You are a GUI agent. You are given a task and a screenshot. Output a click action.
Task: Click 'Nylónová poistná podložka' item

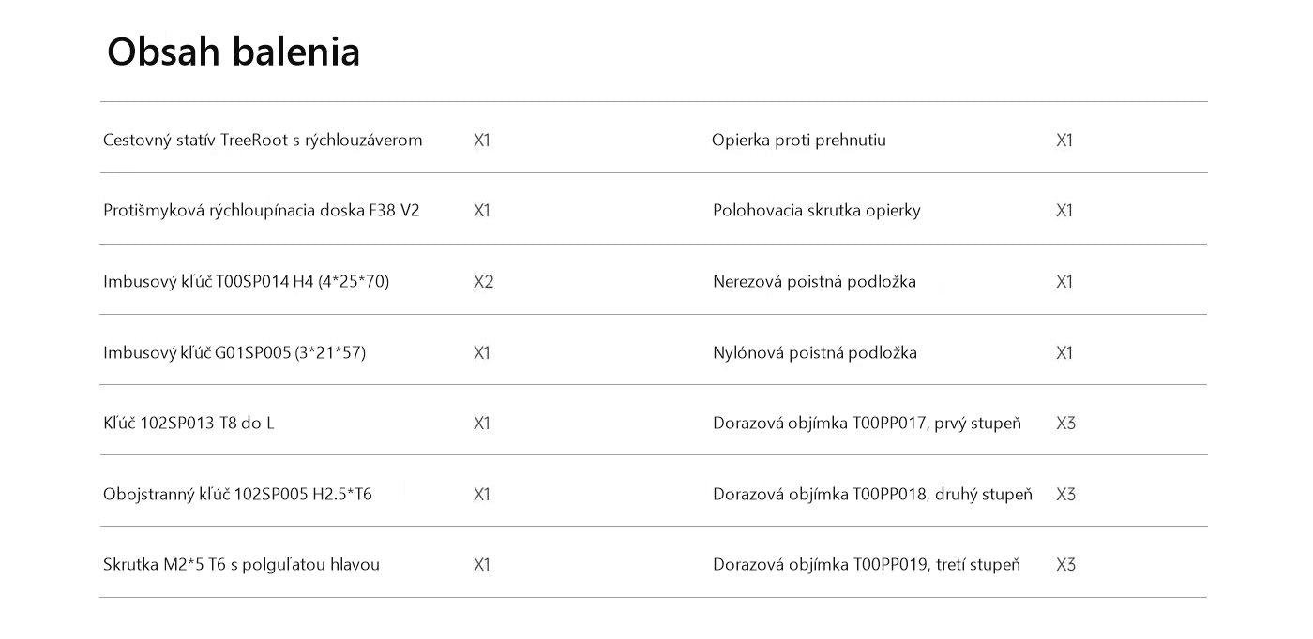(815, 353)
